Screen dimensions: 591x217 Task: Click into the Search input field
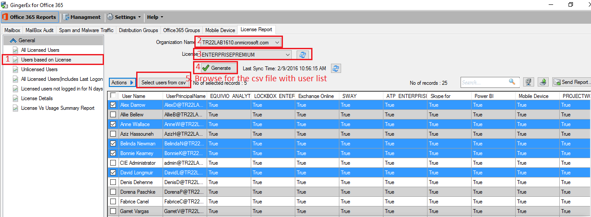(484, 83)
